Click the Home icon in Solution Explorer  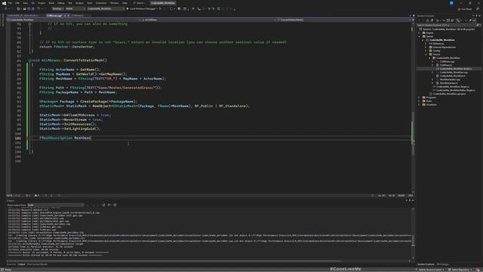click(427, 20)
